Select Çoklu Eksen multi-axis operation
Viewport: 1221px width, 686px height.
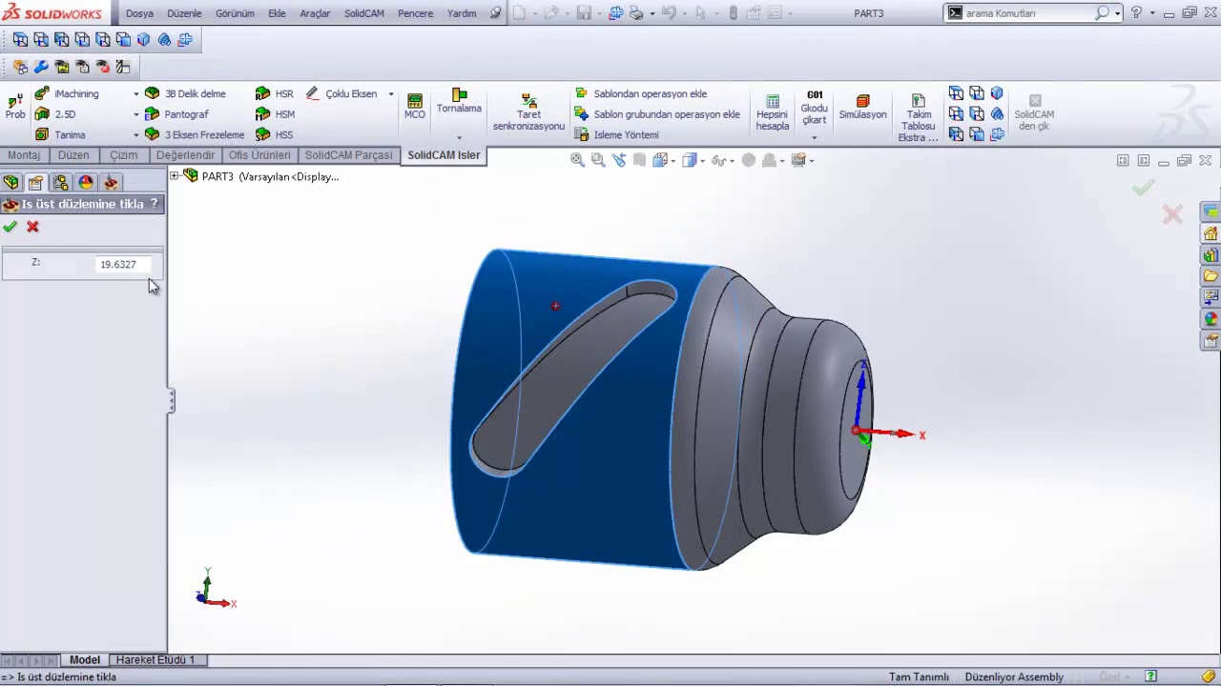pyautogui.click(x=341, y=93)
